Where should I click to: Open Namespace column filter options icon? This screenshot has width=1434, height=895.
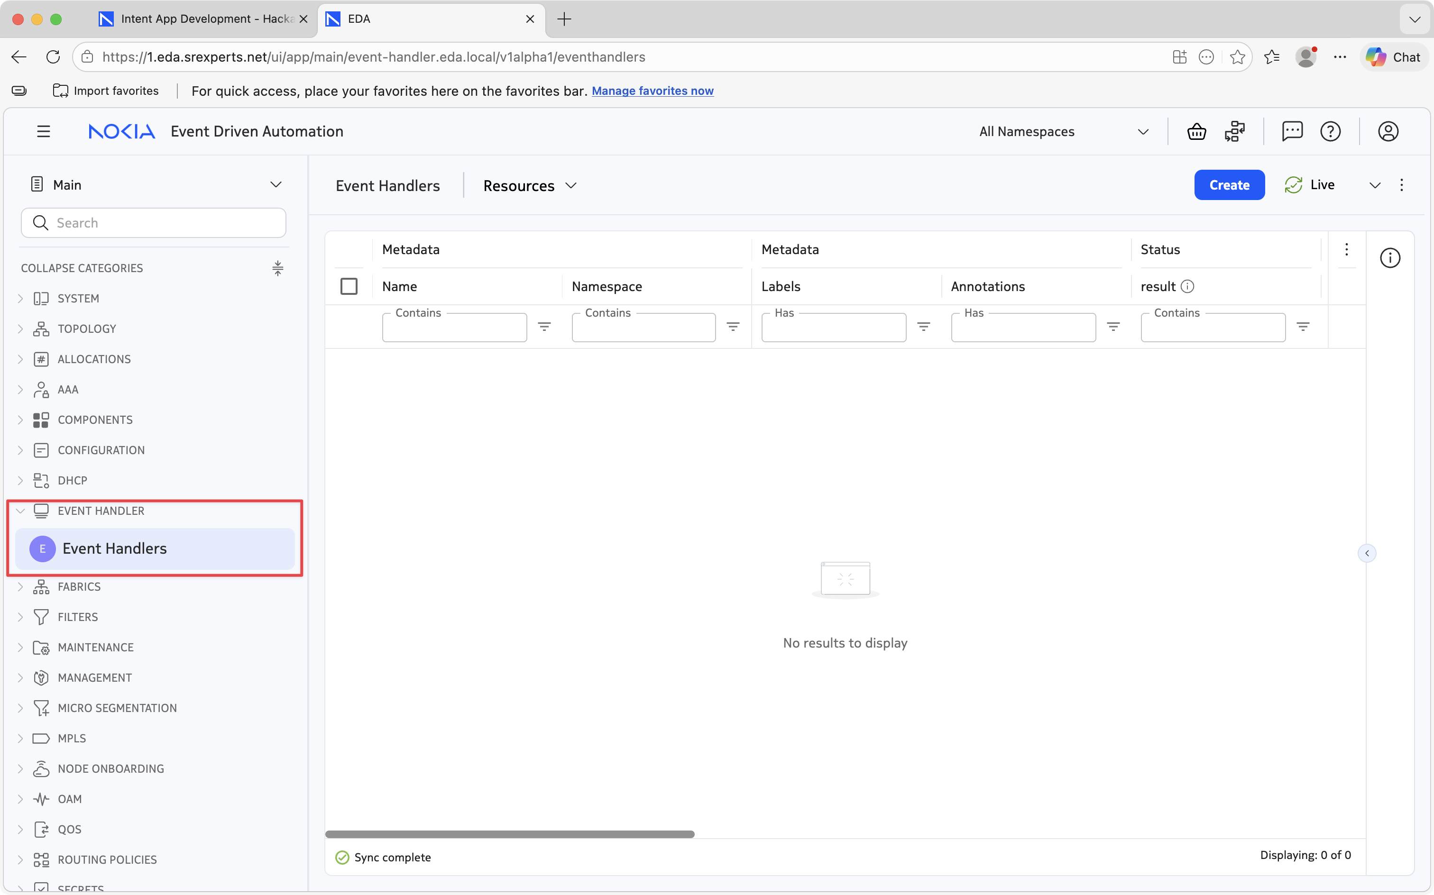tap(733, 327)
